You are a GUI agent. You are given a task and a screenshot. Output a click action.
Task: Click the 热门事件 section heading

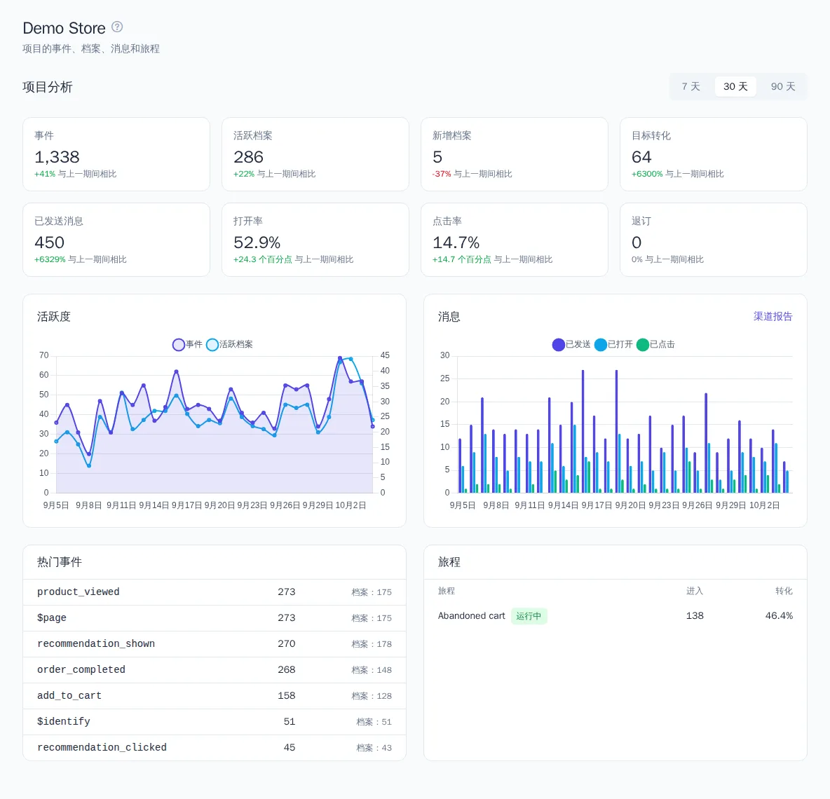[60, 562]
